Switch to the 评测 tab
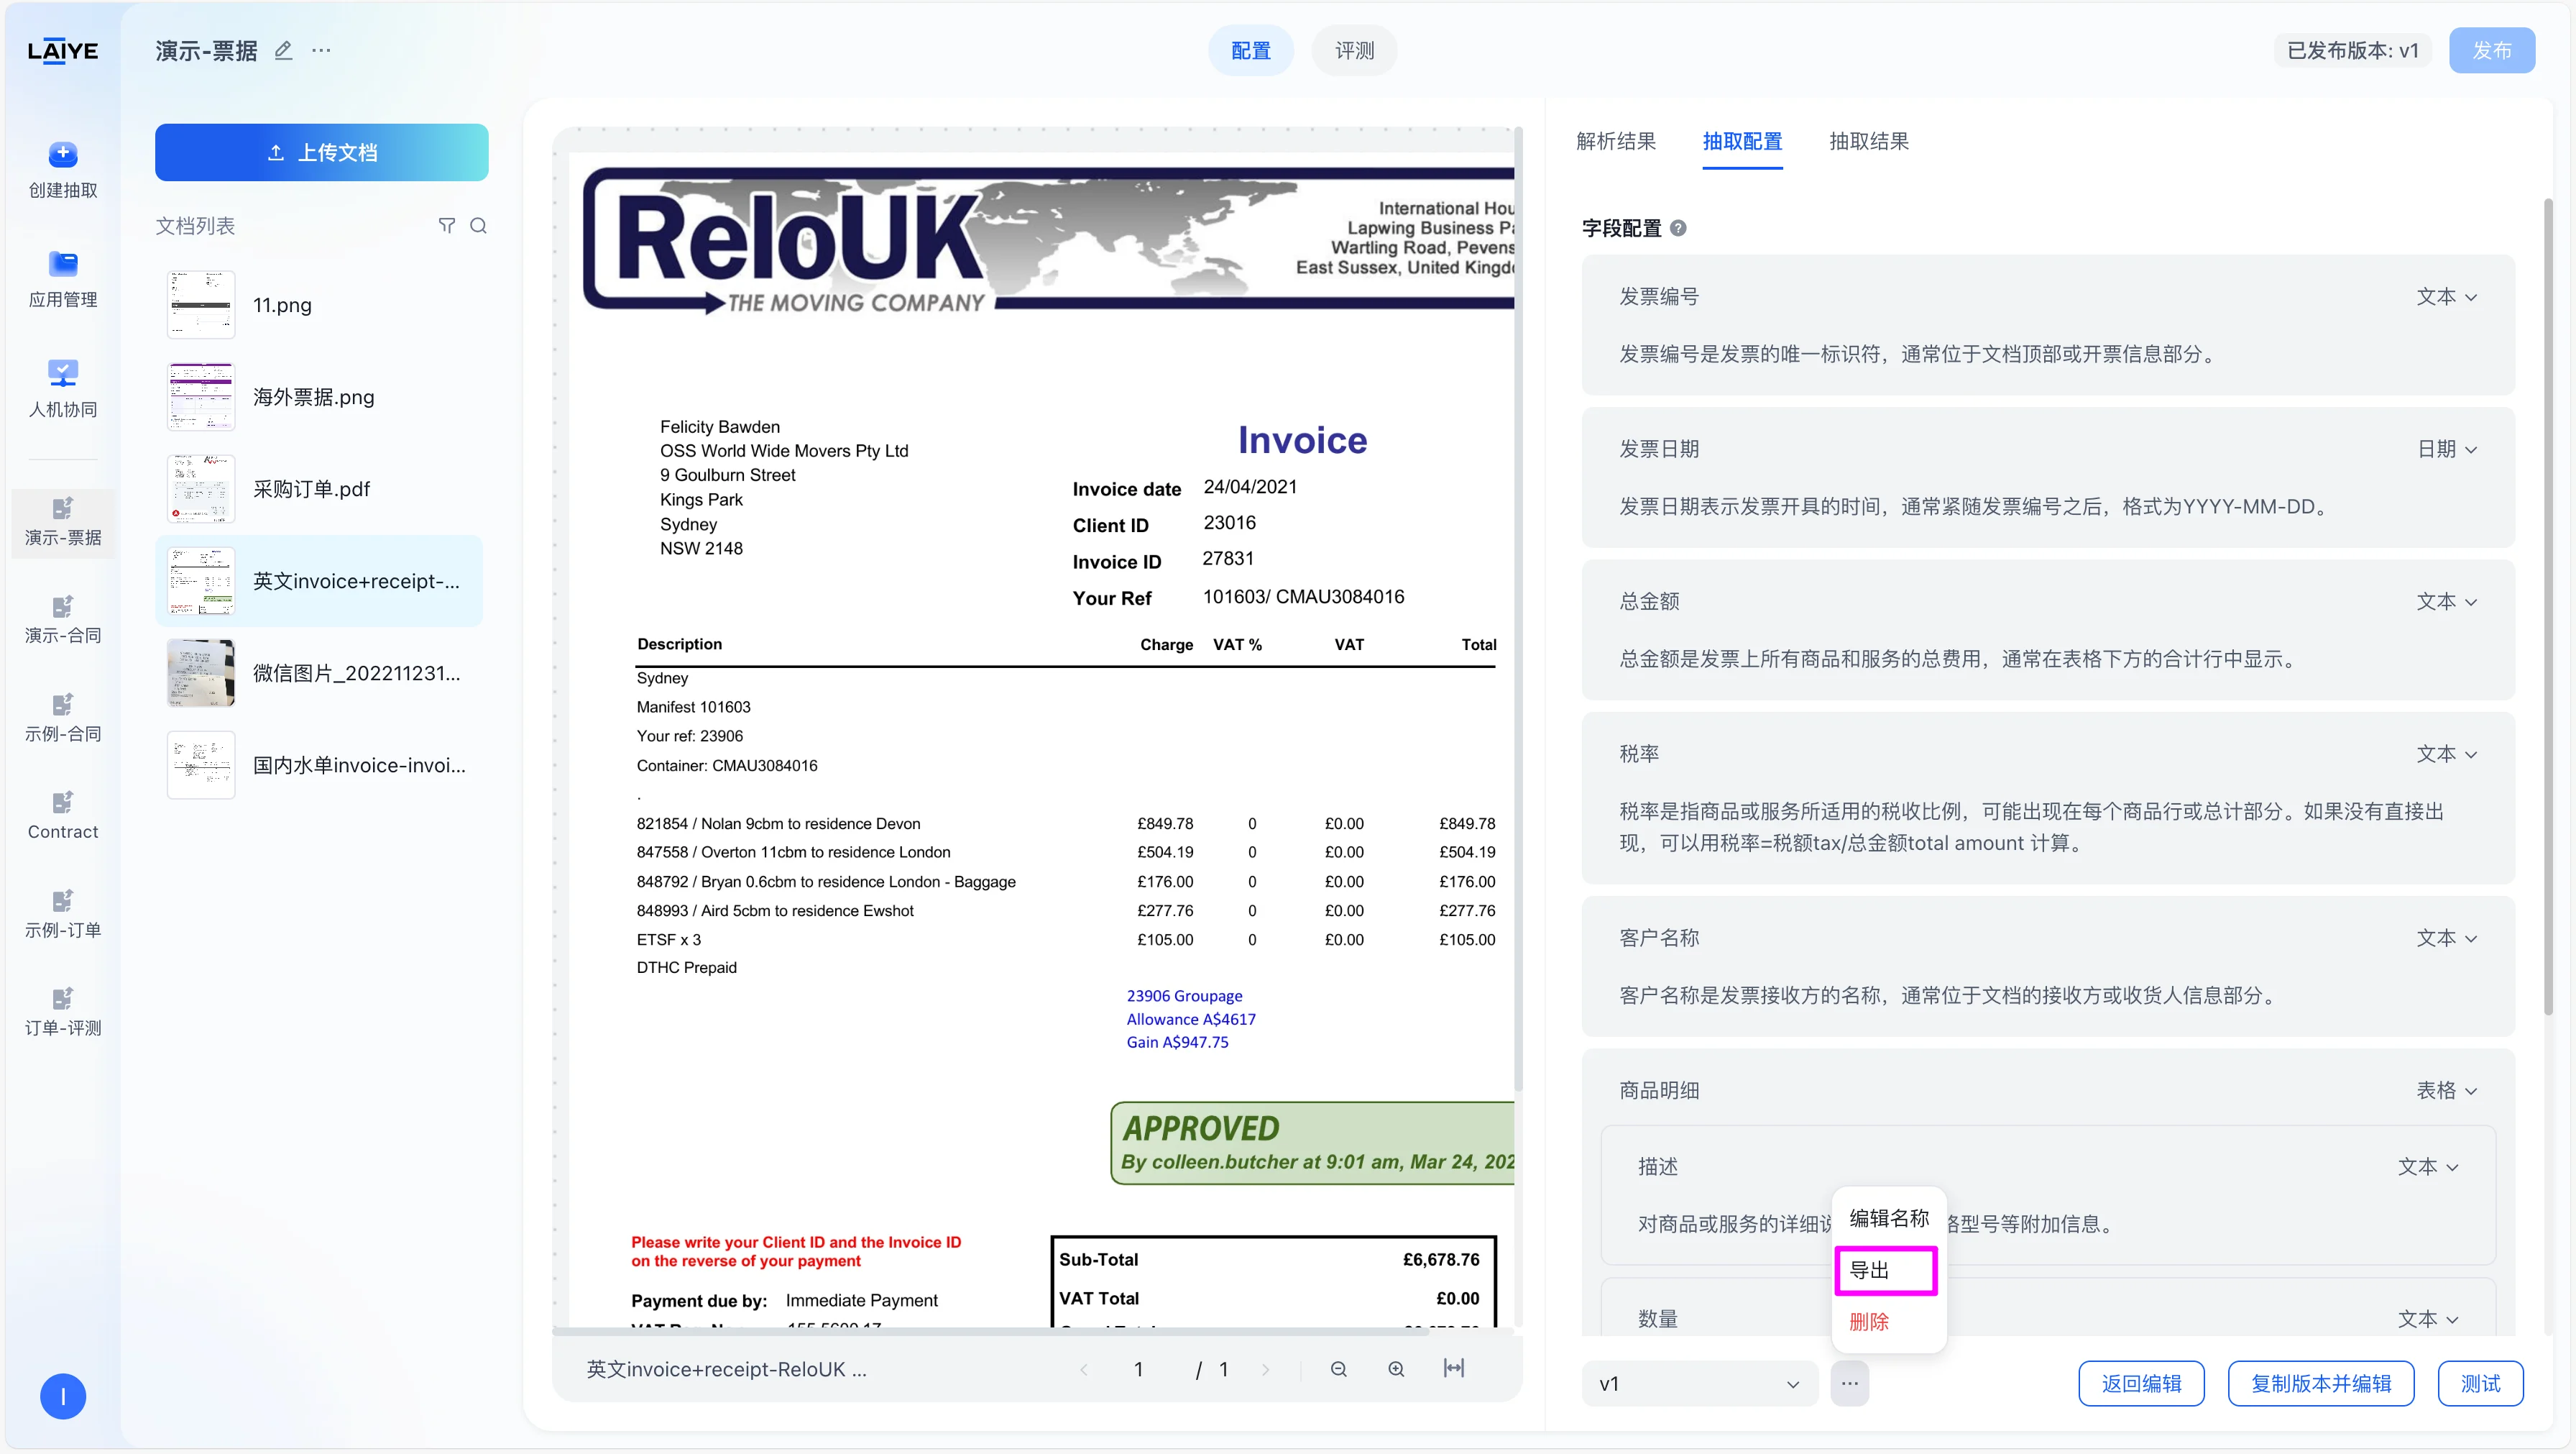The height and width of the screenshot is (1454, 2576). (x=1354, y=50)
